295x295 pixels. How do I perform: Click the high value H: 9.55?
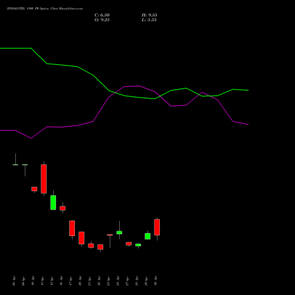(x=149, y=15)
